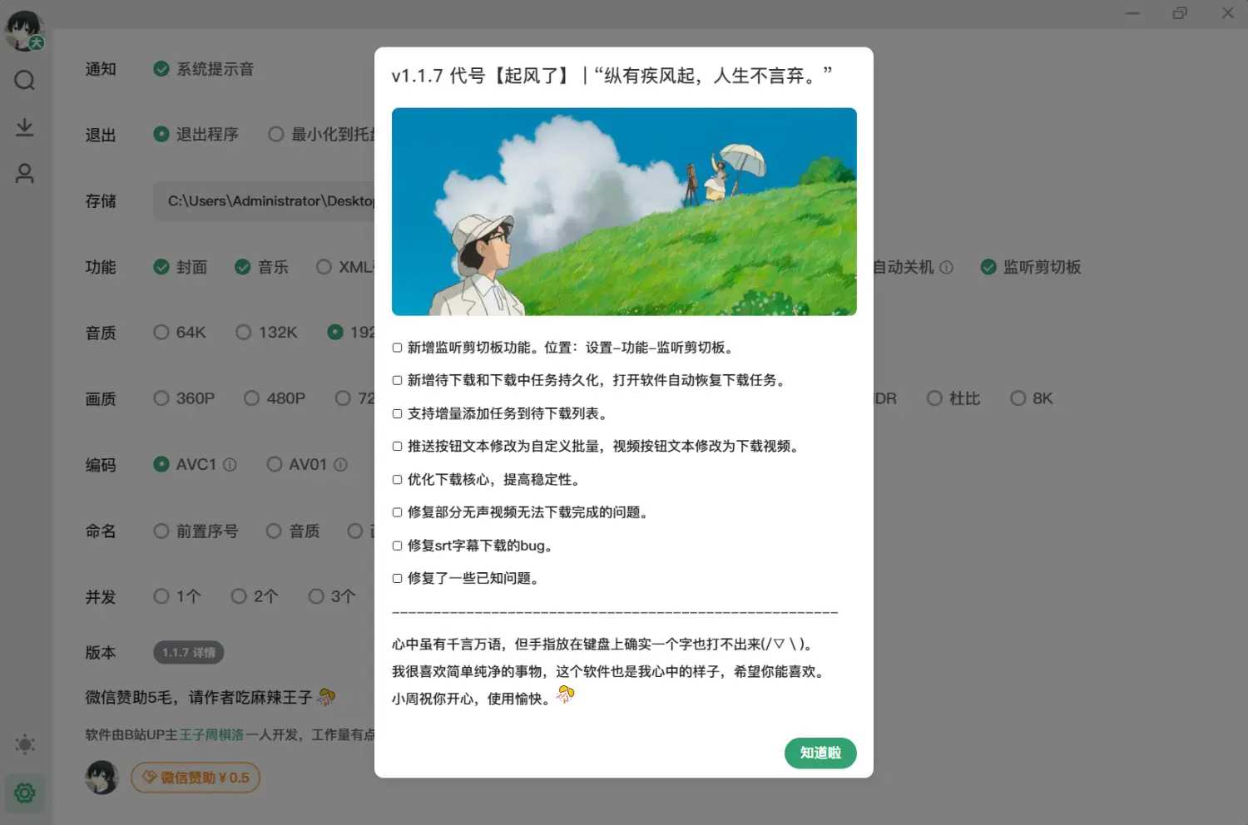Toggle the 监听剪切板 feature checkbox
Image resolution: width=1248 pixels, height=825 pixels.
[x=1031, y=267]
